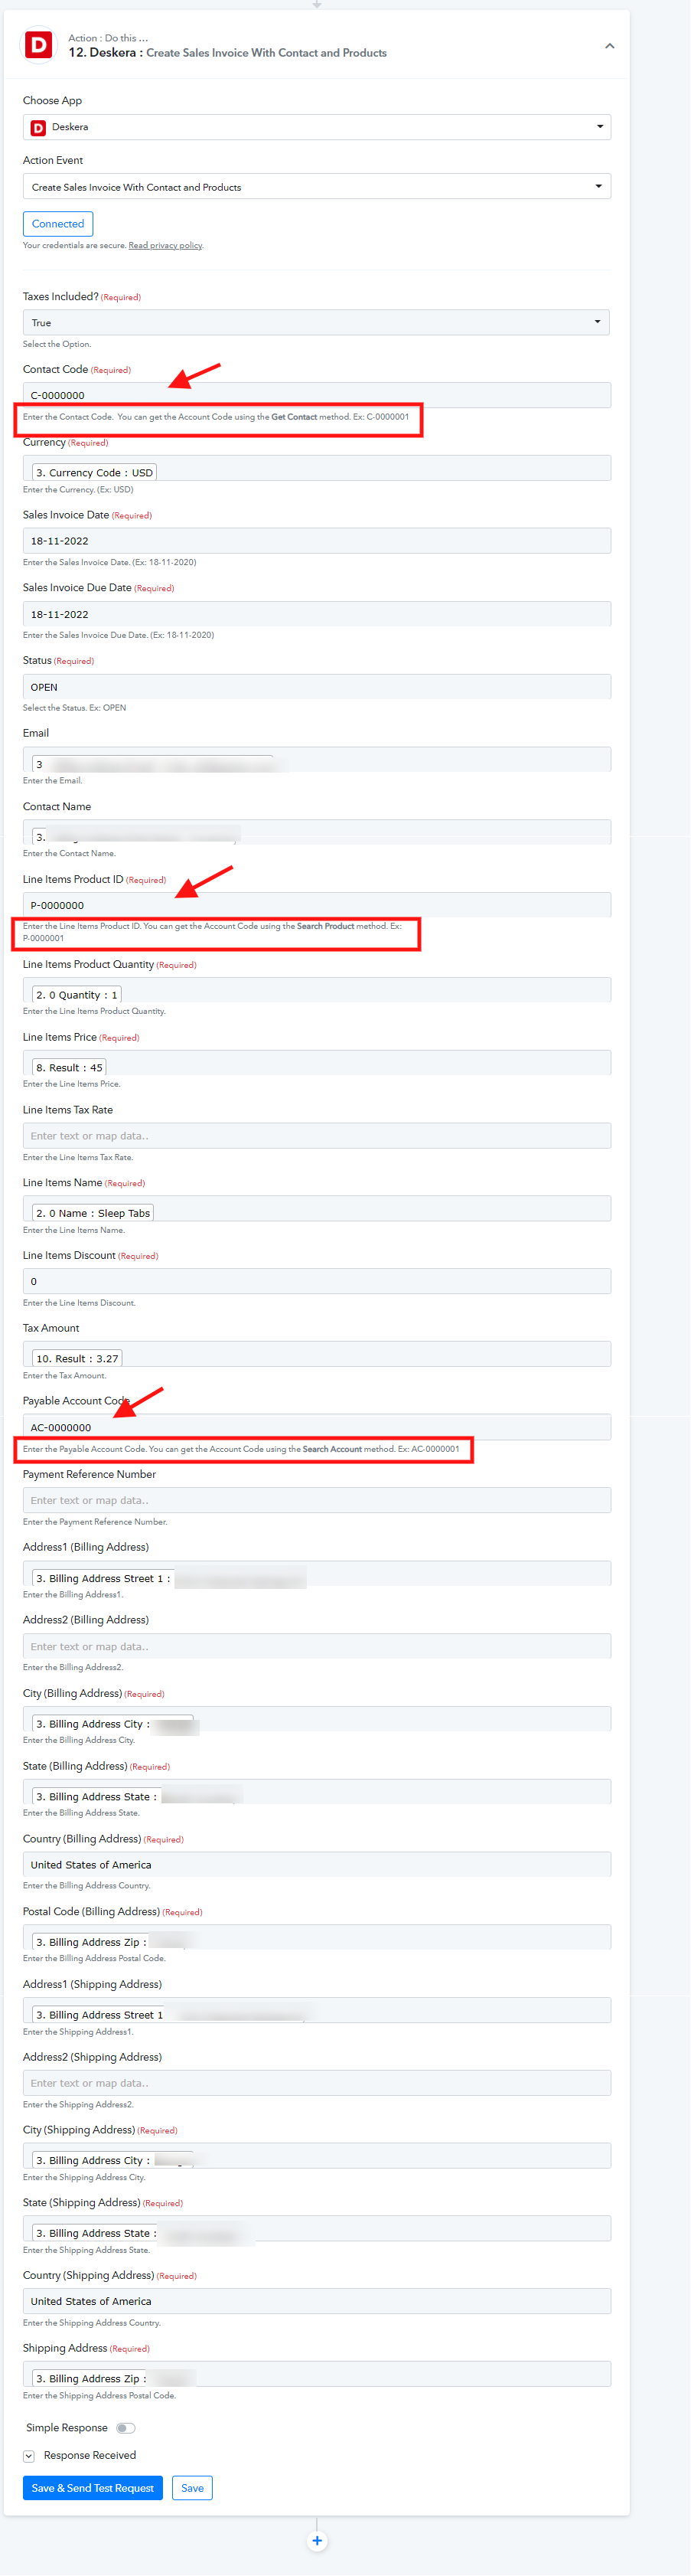Click the Tax Amount field
Screen dimensions: 691x2576
click(x=316, y=1355)
